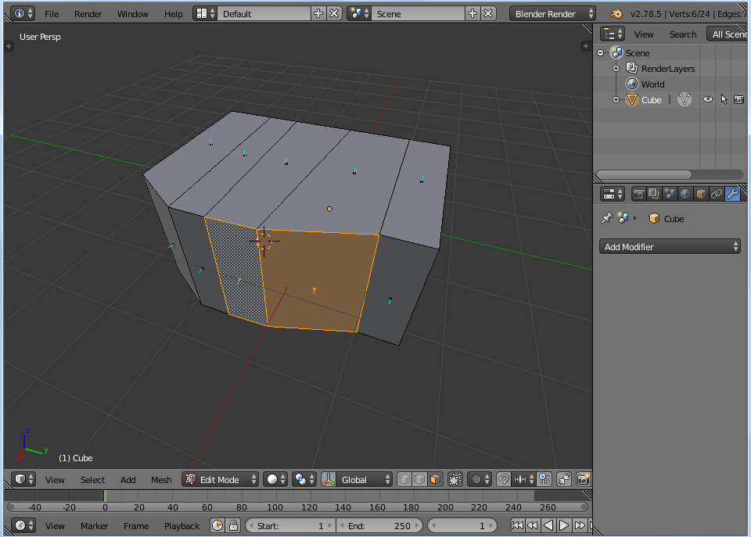Enable proportional editing via its header icon
The width and height of the screenshot is (751, 537).
coord(477,479)
